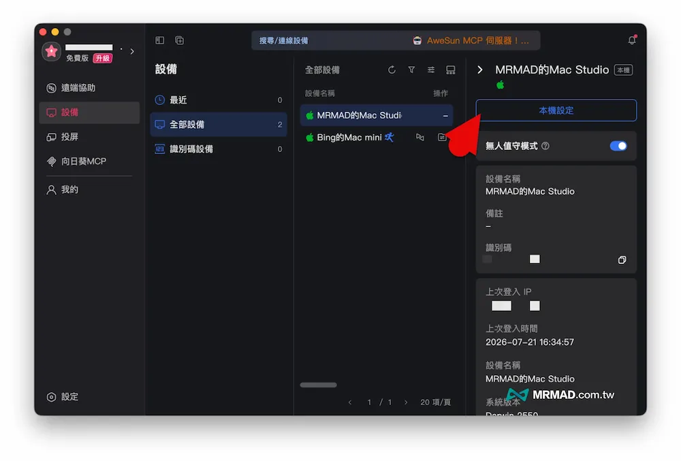Click the 上次登入時間 value 2026-07-21 16:34:57
The height and width of the screenshot is (461, 681).
coord(529,342)
